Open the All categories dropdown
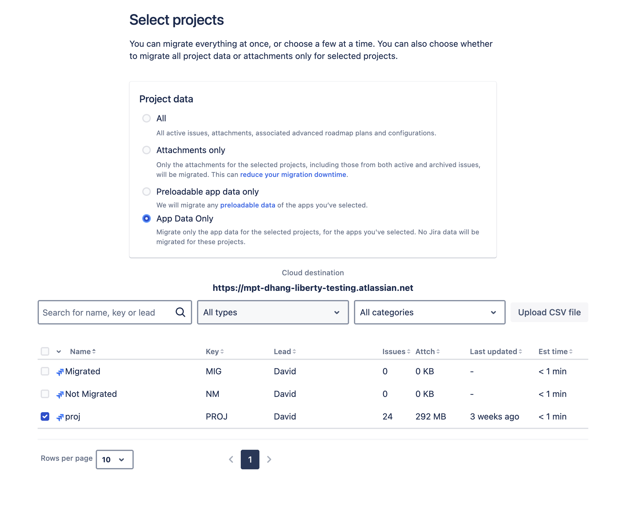Image resolution: width=625 pixels, height=513 pixels. [x=429, y=312]
